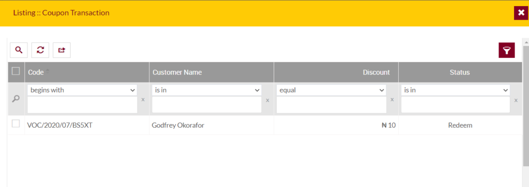Click the sort arrows beside Code header
Image resolution: width=529 pixels, height=187 pixels.
point(48,72)
